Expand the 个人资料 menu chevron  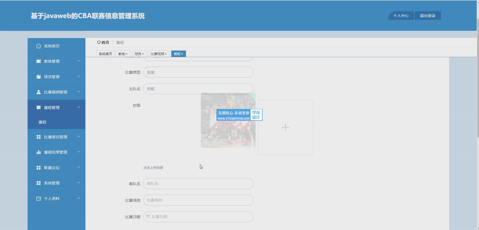click(79, 198)
